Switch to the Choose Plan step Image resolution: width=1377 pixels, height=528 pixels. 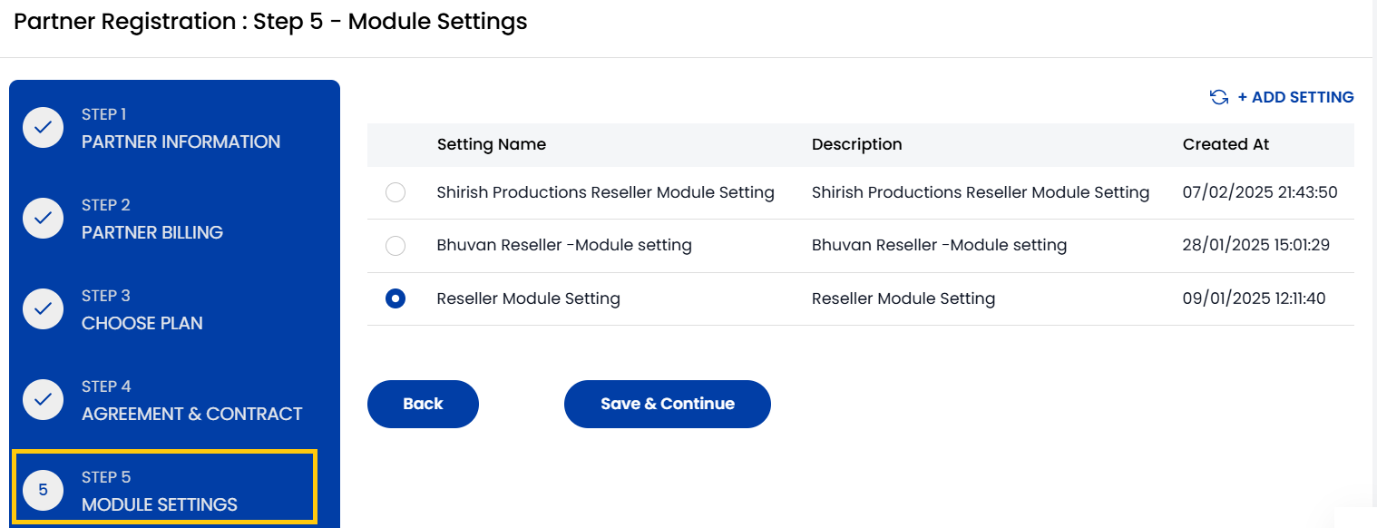point(142,323)
